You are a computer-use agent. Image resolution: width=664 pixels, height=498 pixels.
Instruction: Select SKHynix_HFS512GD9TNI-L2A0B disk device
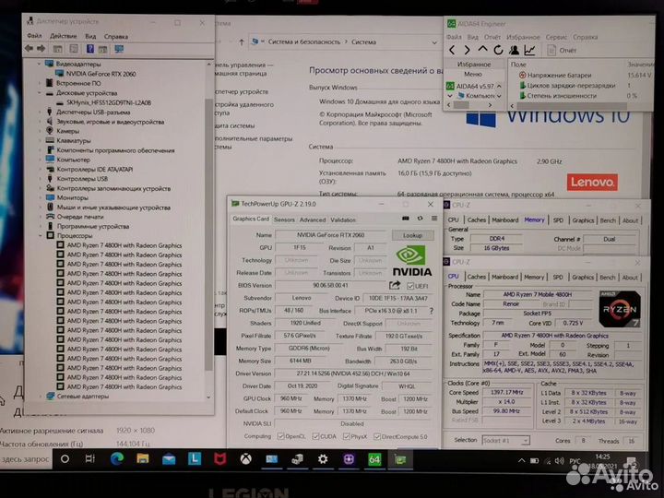click(109, 102)
